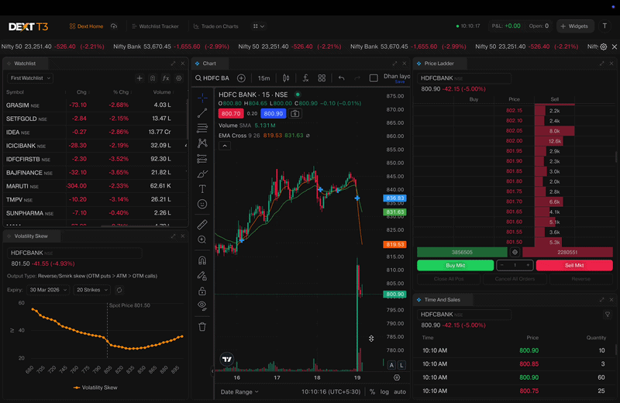The height and width of the screenshot is (403, 620).
Task: Remove drawings with the trash icon
Action: 202,327
